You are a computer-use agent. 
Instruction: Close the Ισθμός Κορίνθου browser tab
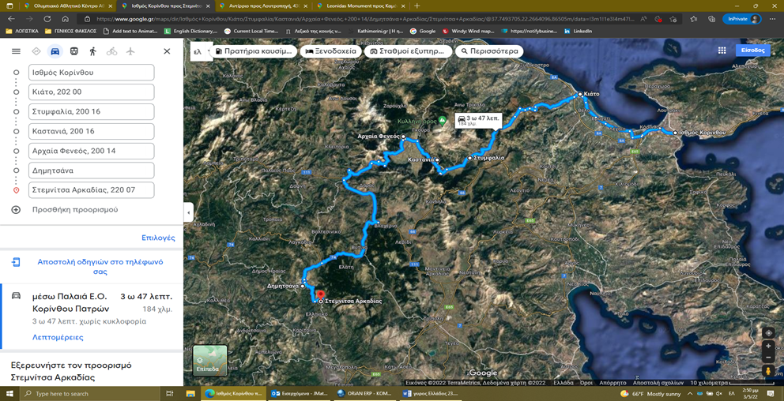[207, 6]
